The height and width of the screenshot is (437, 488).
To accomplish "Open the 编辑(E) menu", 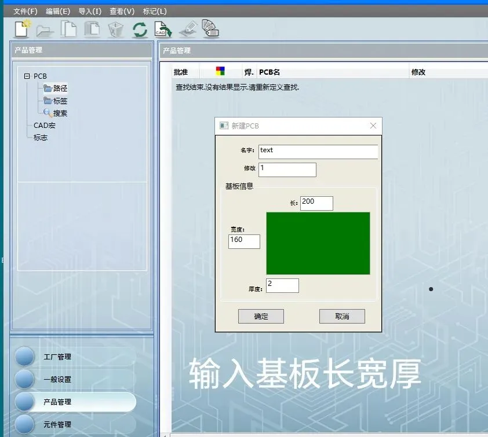I will pyautogui.click(x=58, y=12).
